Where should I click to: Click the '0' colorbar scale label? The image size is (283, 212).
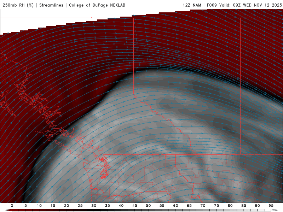tap(12, 206)
